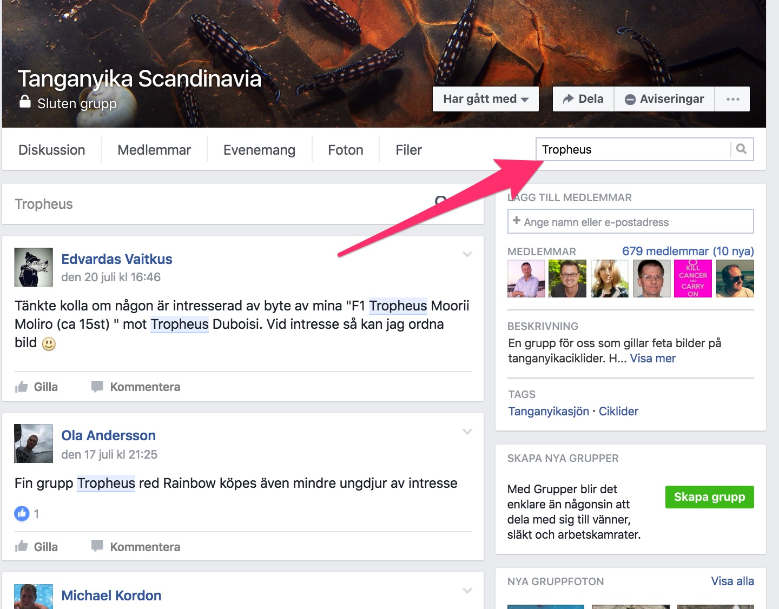This screenshot has width=779, height=609.
Task: Open the member avatar with sunglasses
Action: pos(735,279)
